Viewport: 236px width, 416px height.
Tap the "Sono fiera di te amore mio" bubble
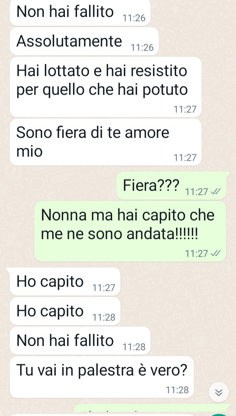[x=106, y=142]
